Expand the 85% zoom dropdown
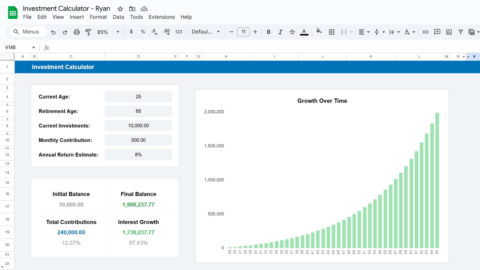Viewport: 480px width, 270px height. [118, 32]
